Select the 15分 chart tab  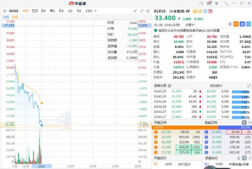click(x=89, y=11)
